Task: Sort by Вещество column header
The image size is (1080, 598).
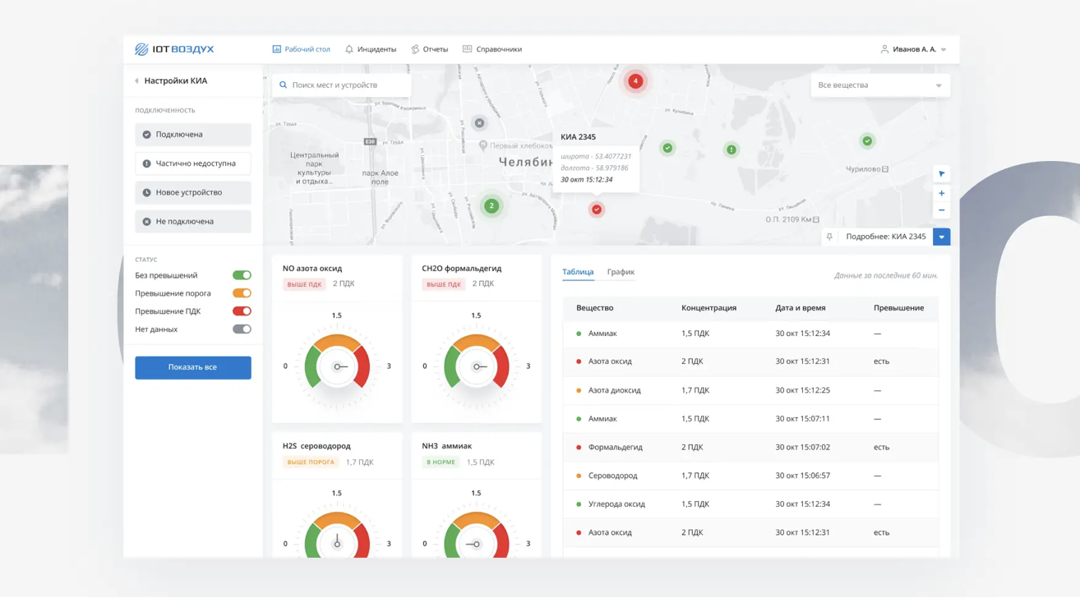Action: pyautogui.click(x=594, y=308)
